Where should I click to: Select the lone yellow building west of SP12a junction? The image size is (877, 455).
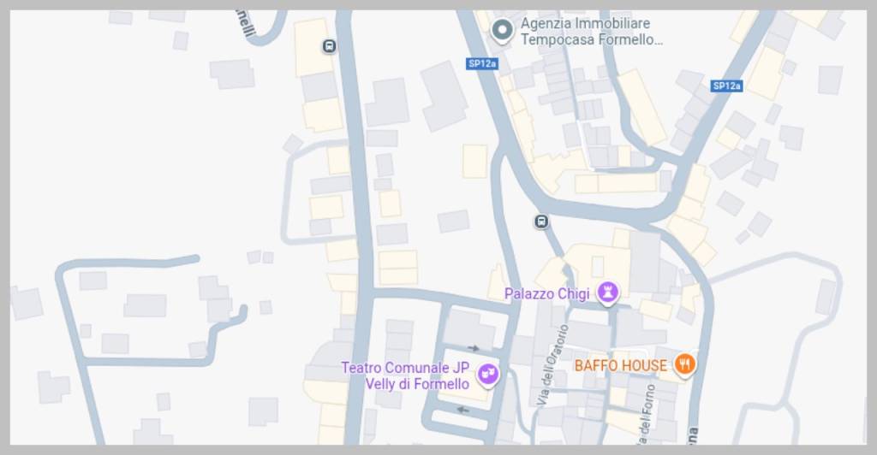click(474, 162)
